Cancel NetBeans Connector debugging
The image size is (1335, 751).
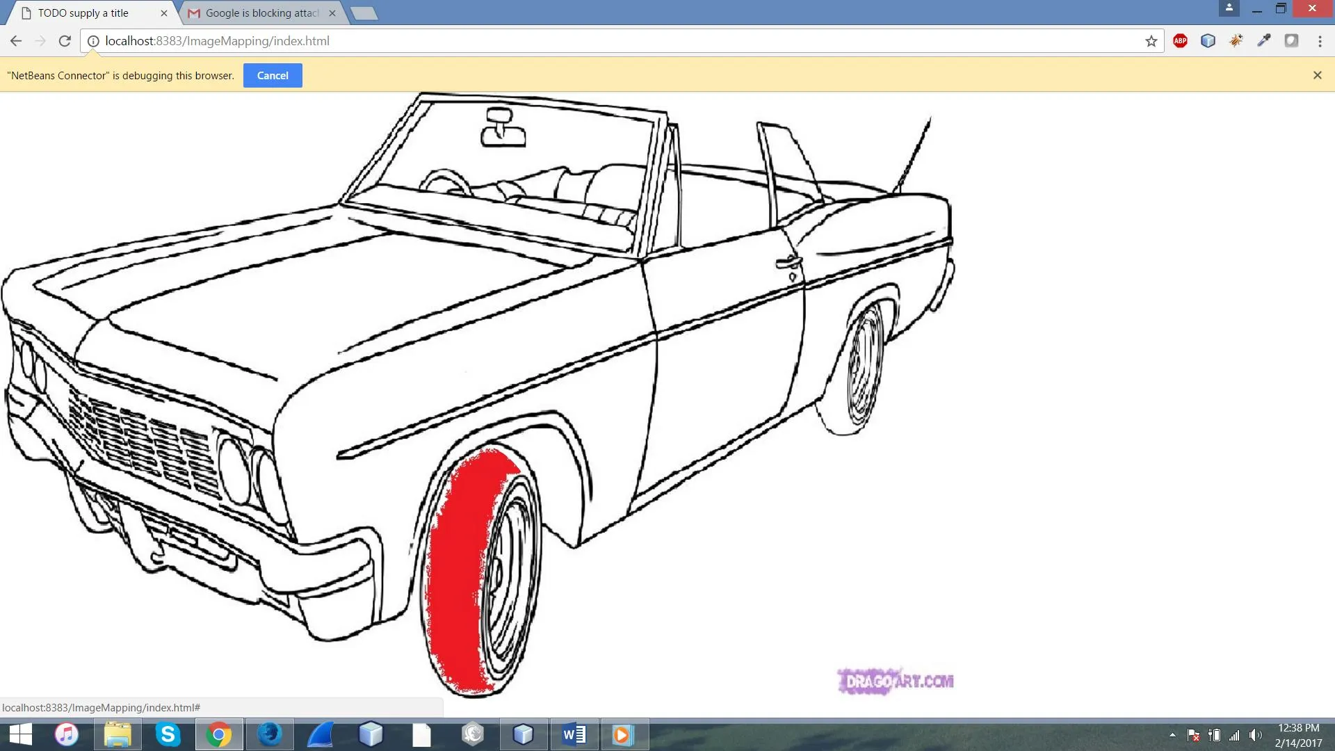273,76
